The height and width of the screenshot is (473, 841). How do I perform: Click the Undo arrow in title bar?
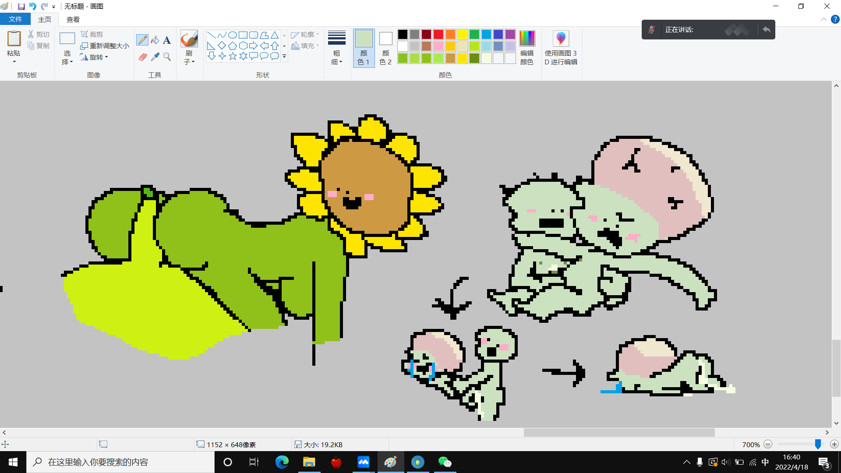pyautogui.click(x=33, y=7)
